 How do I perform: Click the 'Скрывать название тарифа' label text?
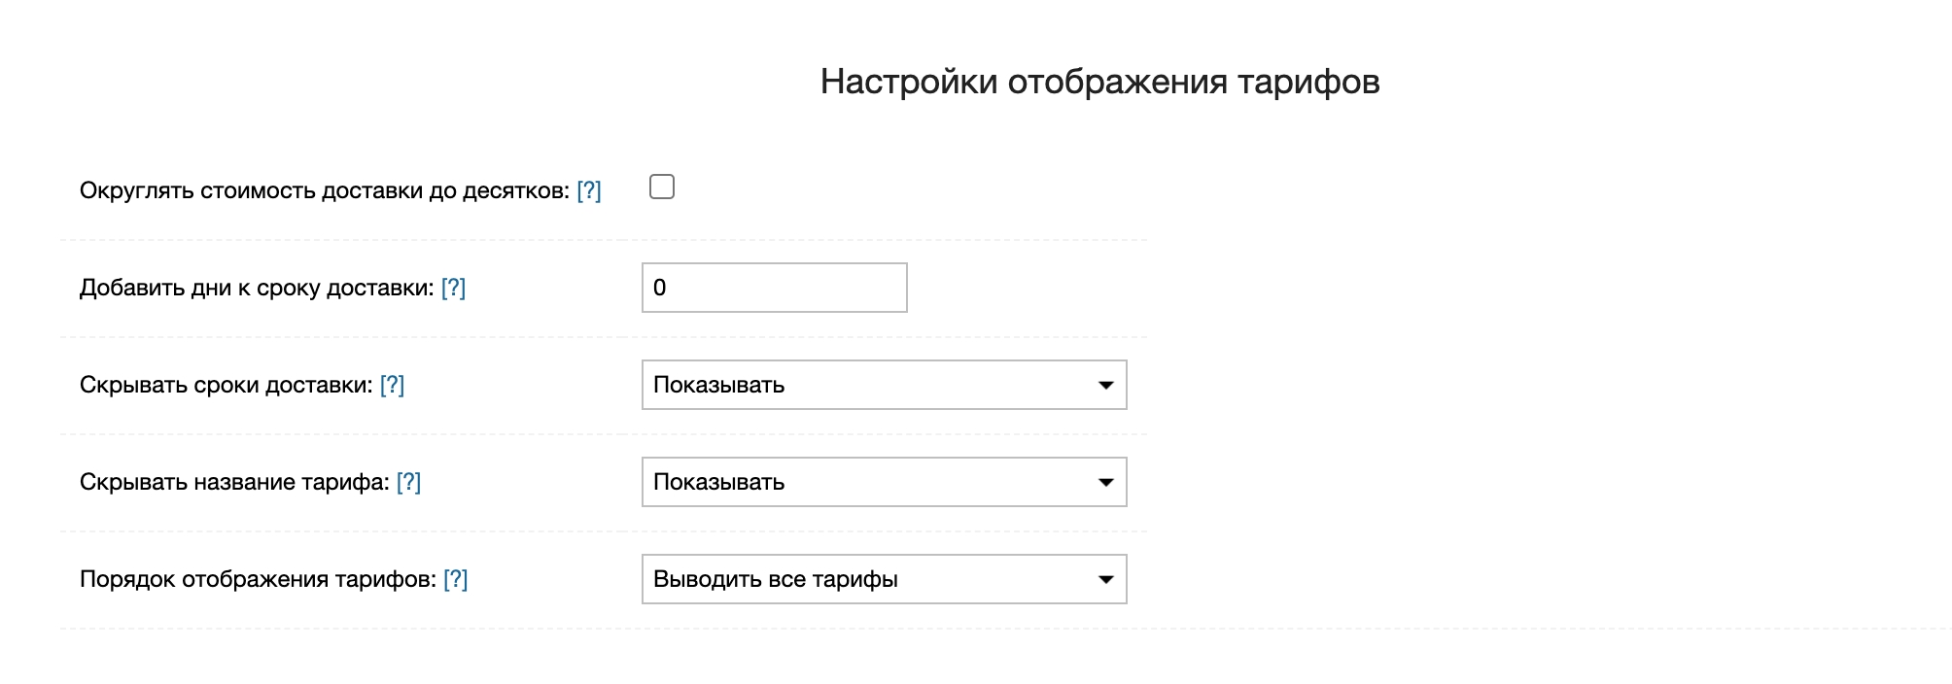[x=233, y=482]
